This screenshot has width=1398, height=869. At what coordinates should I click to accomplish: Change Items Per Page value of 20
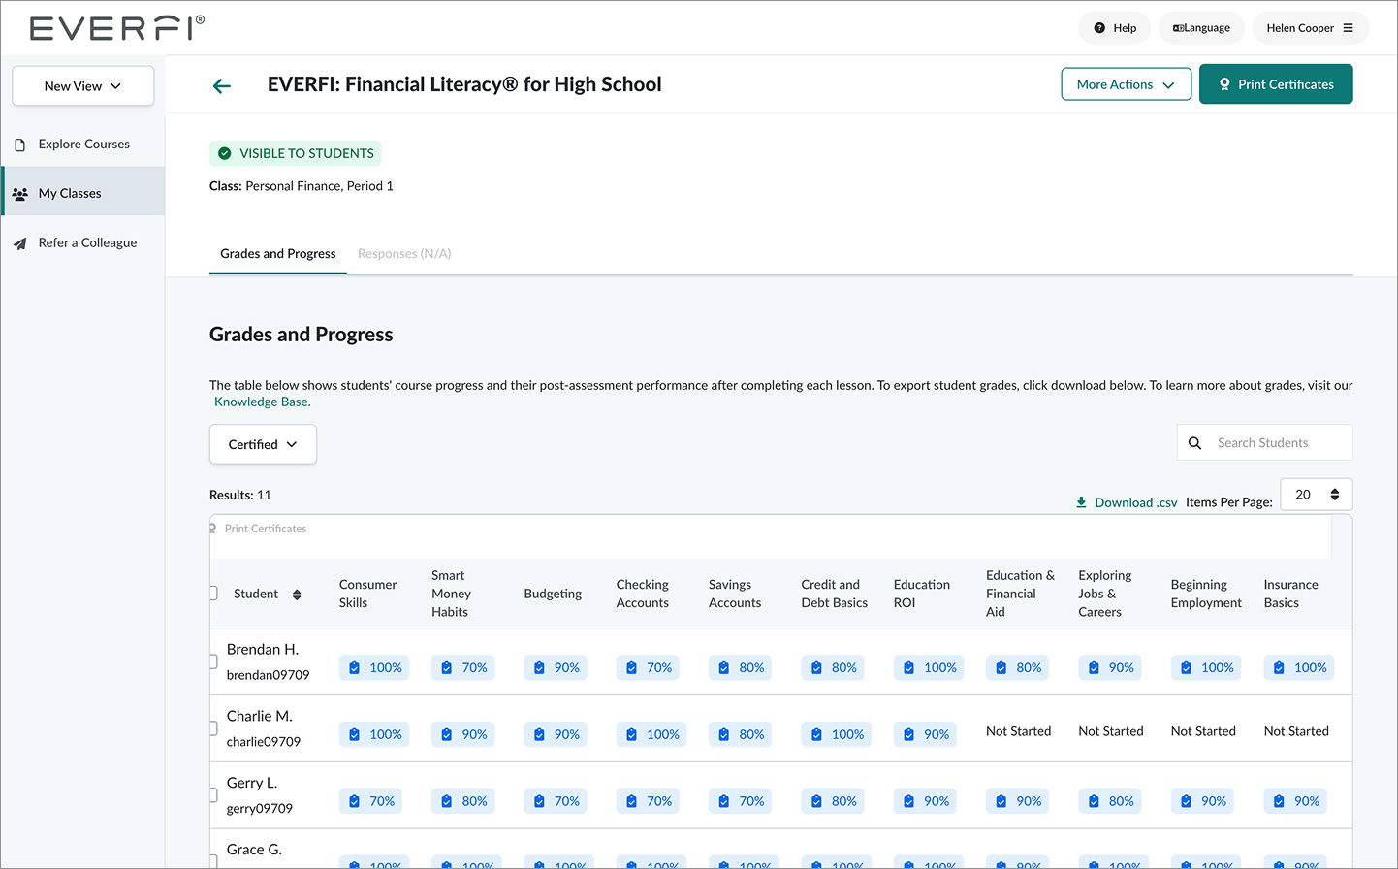coord(1317,495)
